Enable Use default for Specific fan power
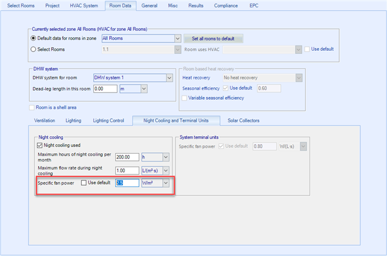The height and width of the screenshot is (256, 387). 84,182
